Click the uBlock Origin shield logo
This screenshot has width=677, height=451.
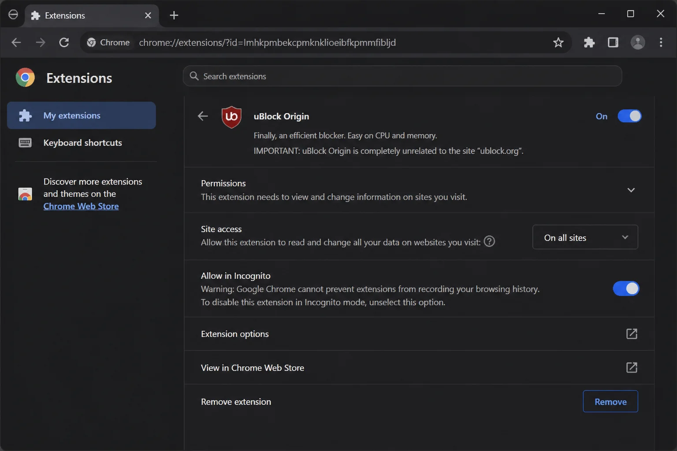click(231, 117)
